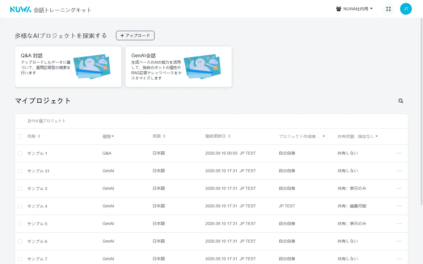
Task: Click the search magnifier in My Projects
Action: pos(401,101)
